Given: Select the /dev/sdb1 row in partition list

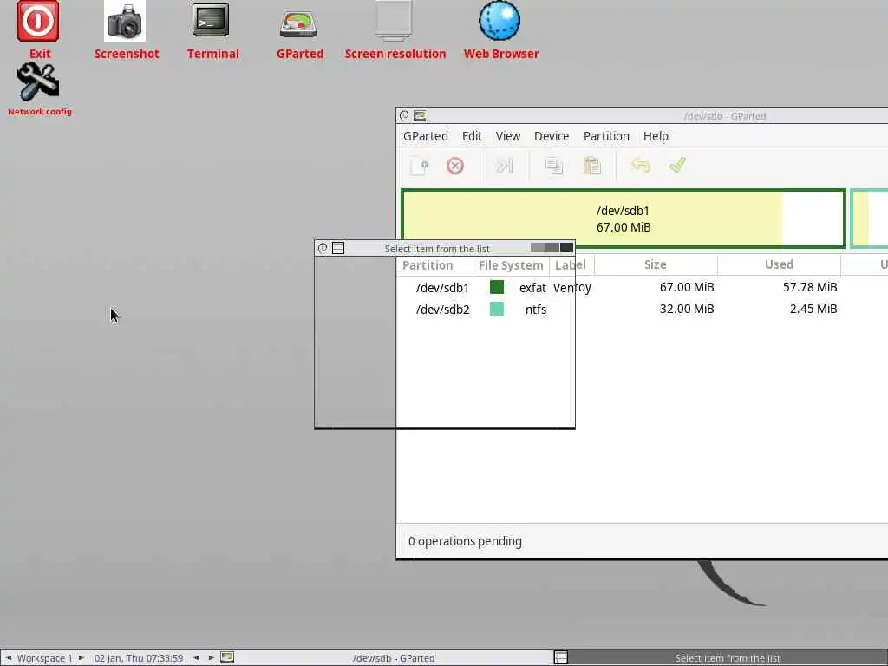Looking at the screenshot, I should [642, 287].
